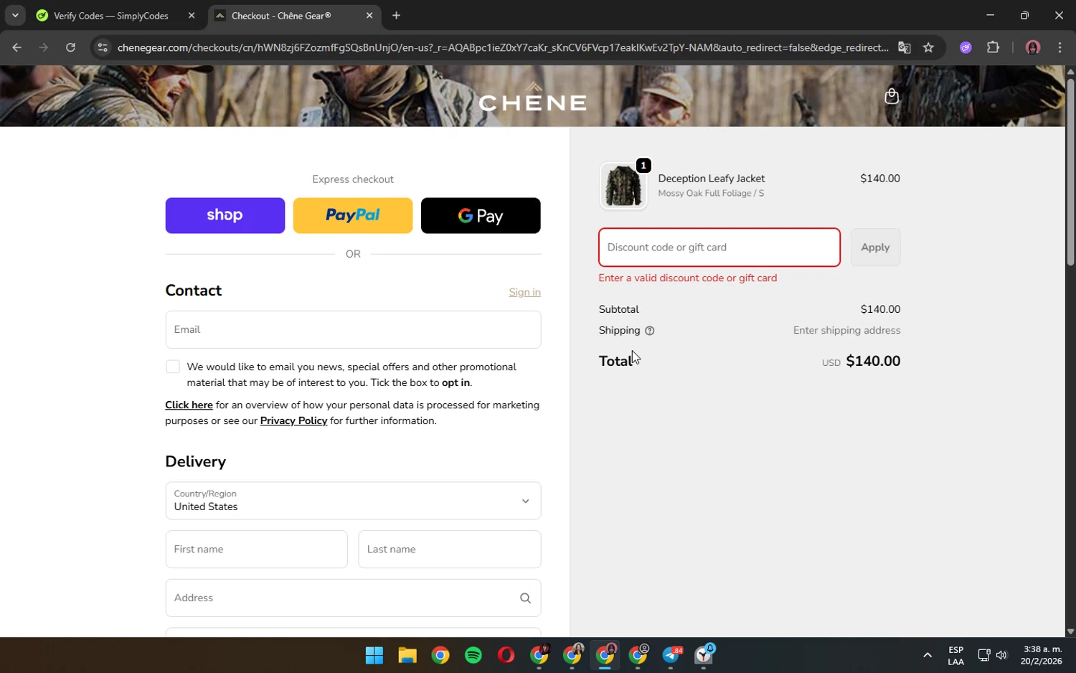Bookmark this page with star icon
Image resolution: width=1076 pixels, height=673 pixels.
pos(928,47)
